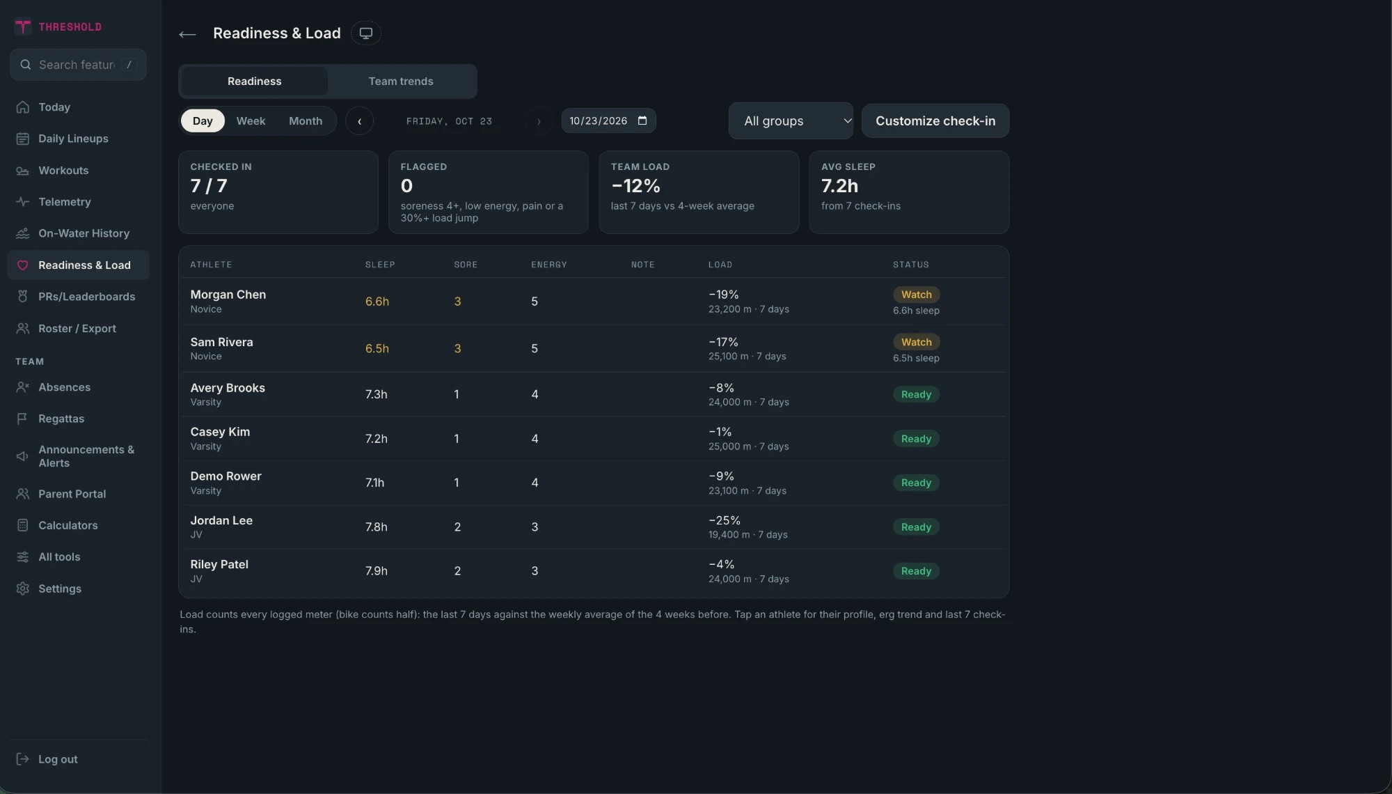The image size is (1392, 794).
Task: Go back with the left arrow
Action: pos(187,34)
